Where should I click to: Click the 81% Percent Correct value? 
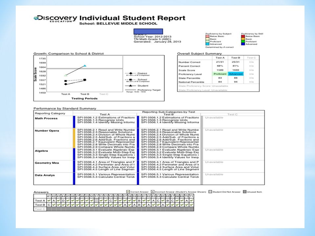coord(236,66)
